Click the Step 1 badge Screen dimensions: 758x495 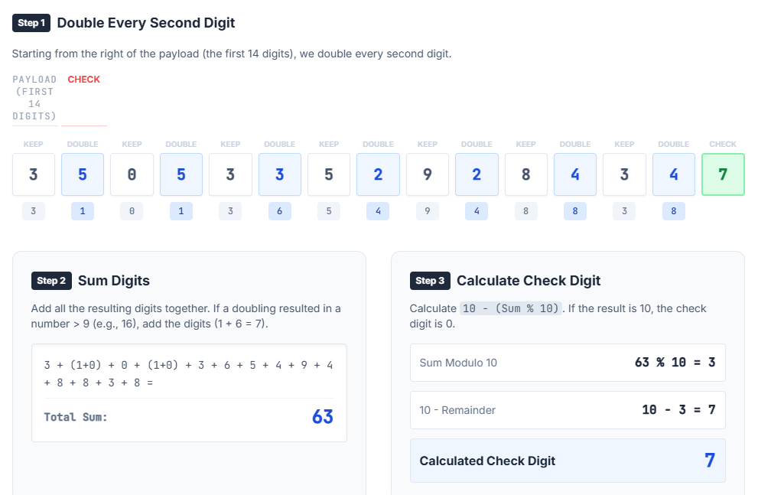click(x=31, y=23)
